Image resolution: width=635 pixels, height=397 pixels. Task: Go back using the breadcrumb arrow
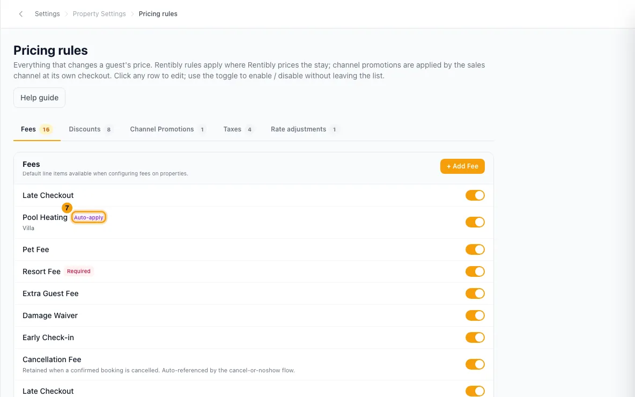point(21,14)
